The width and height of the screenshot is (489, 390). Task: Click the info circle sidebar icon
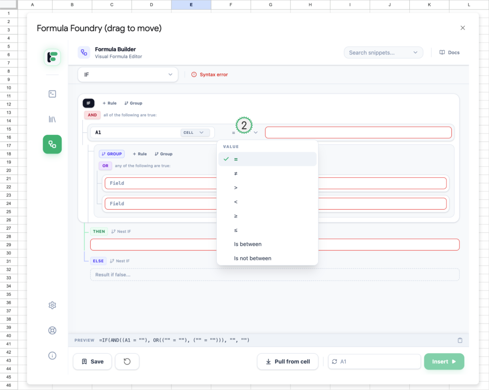(53, 356)
